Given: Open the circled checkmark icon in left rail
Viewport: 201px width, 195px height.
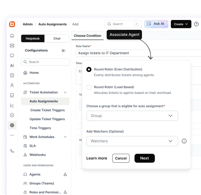Looking at the screenshot, I should point(12,115).
